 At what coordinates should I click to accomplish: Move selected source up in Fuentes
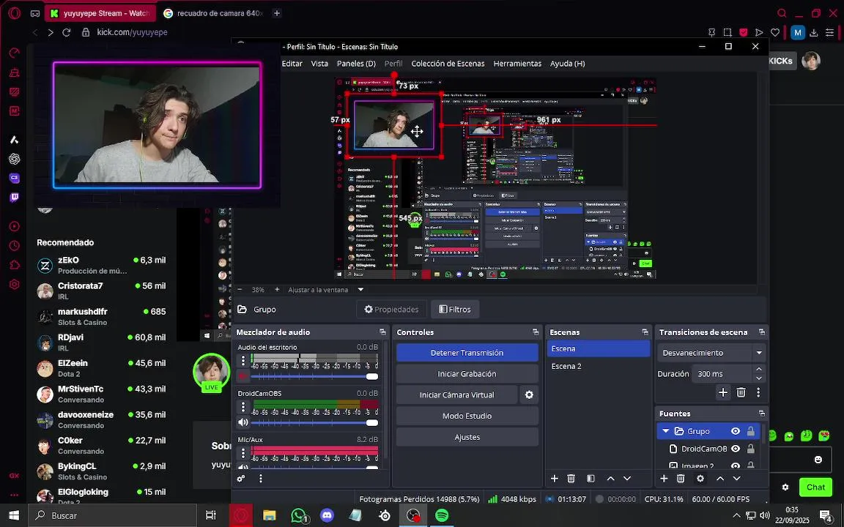[720, 479]
